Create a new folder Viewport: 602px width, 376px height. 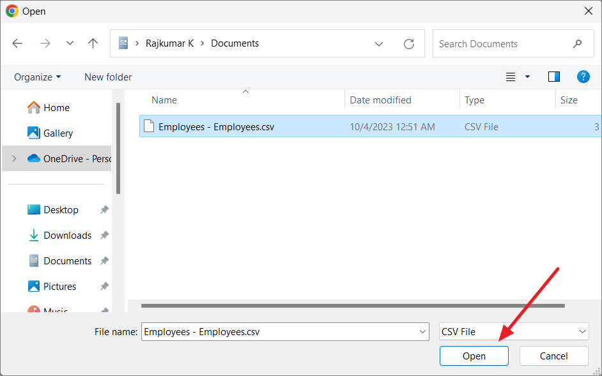(x=107, y=77)
